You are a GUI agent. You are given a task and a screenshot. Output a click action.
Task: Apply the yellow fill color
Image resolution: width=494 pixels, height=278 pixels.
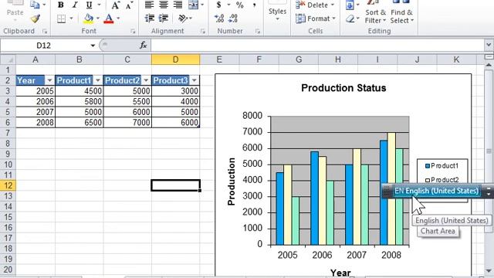pos(89,19)
